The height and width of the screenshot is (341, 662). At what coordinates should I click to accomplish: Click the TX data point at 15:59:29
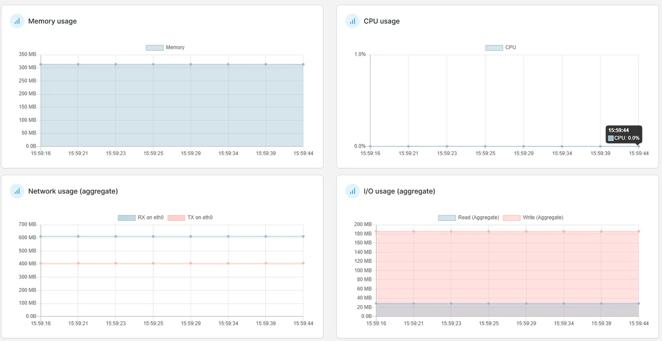(191, 263)
